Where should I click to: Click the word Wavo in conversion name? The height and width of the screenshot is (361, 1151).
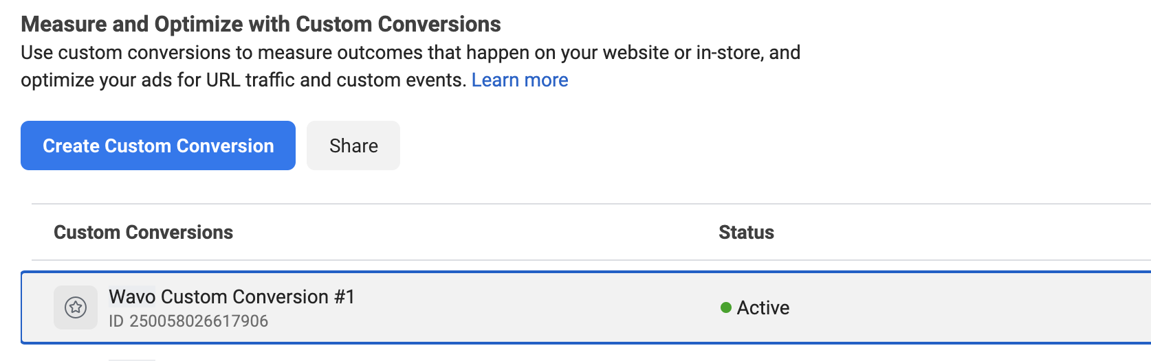pyautogui.click(x=132, y=296)
